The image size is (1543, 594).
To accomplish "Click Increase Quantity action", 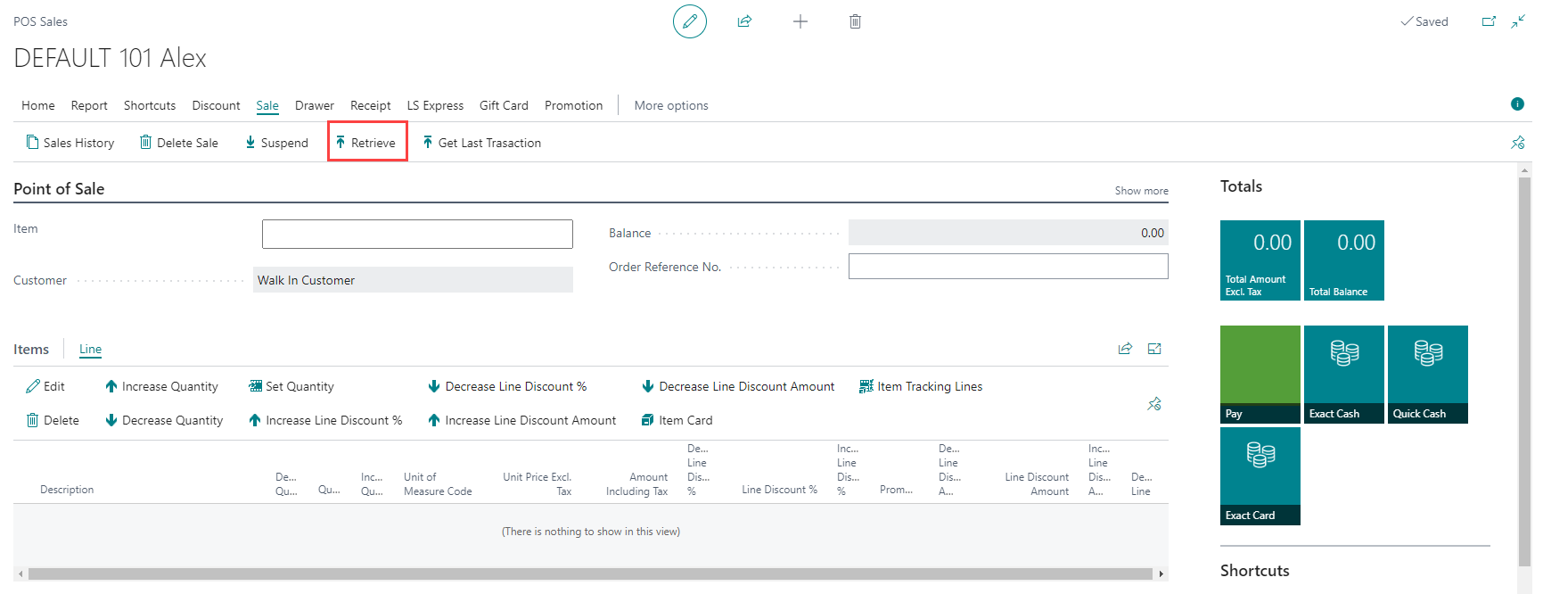I will click(x=161, y=386).
